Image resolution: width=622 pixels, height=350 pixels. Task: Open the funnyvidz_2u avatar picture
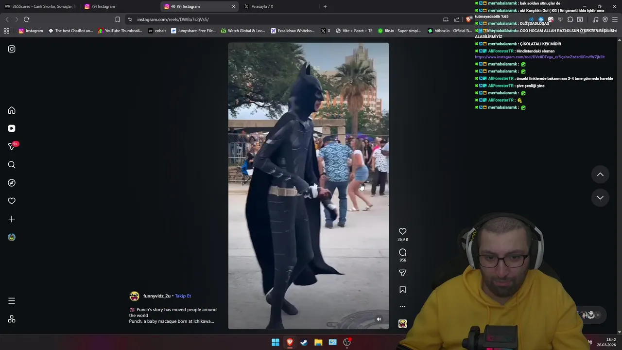(134, 296)
